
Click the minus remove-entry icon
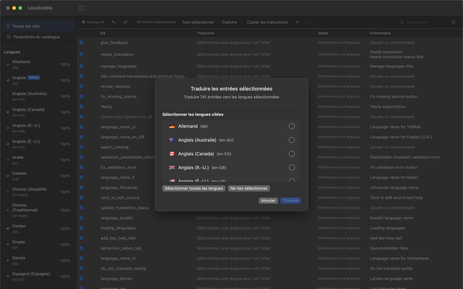(x=309, y=22)
